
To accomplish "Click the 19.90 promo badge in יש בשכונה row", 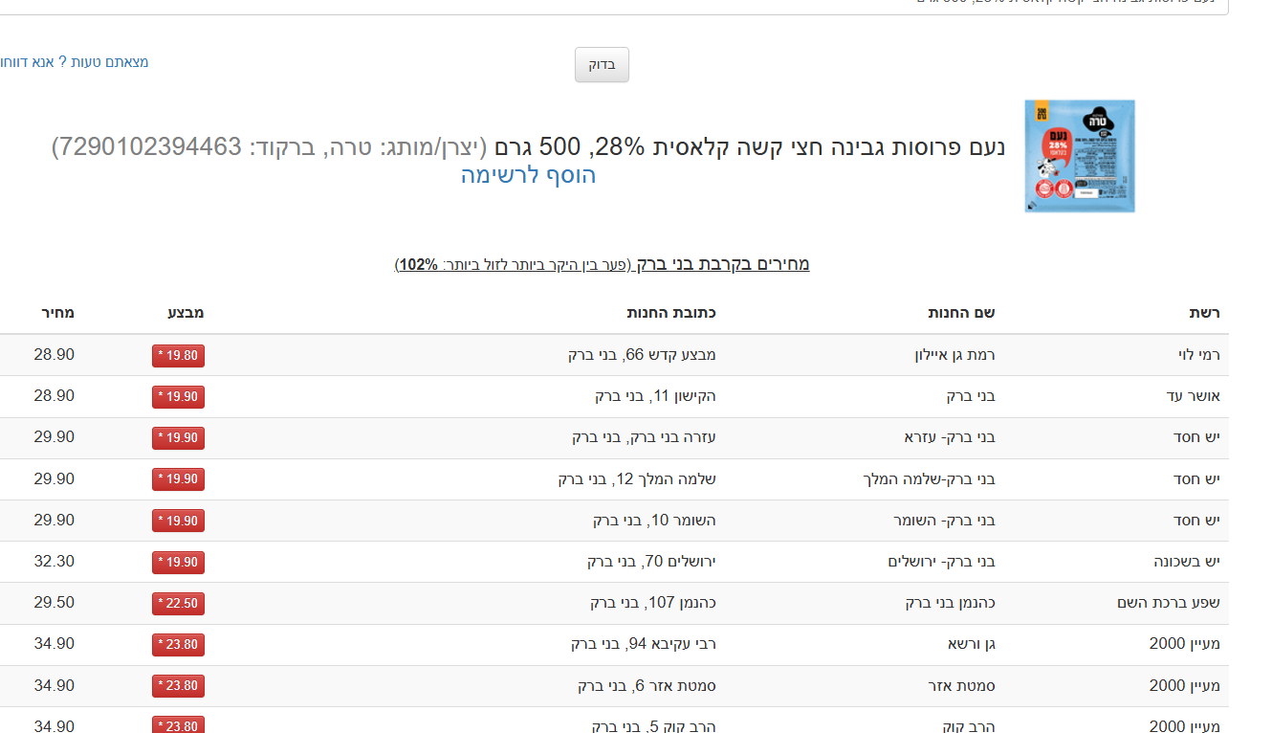I will pyautogui.click(x=178, y=563).
